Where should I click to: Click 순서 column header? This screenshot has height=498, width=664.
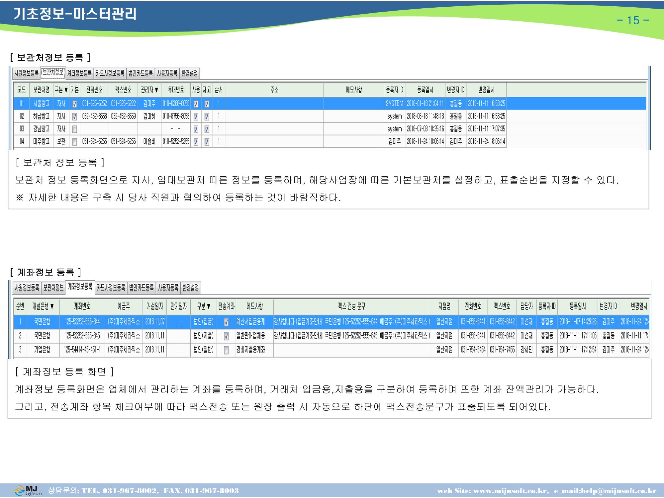pyautogui.click(x=219, y=90)
